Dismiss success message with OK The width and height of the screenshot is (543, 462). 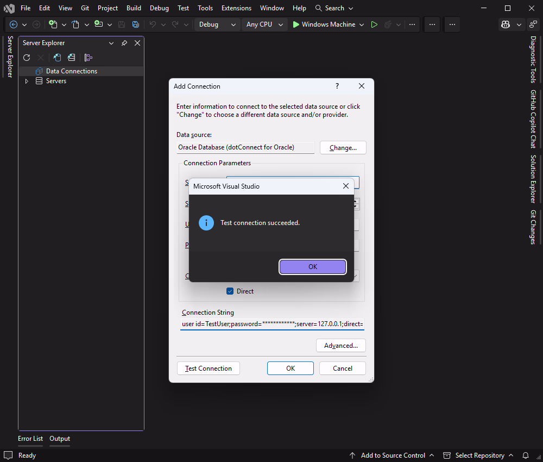click(x=312, y=266)
